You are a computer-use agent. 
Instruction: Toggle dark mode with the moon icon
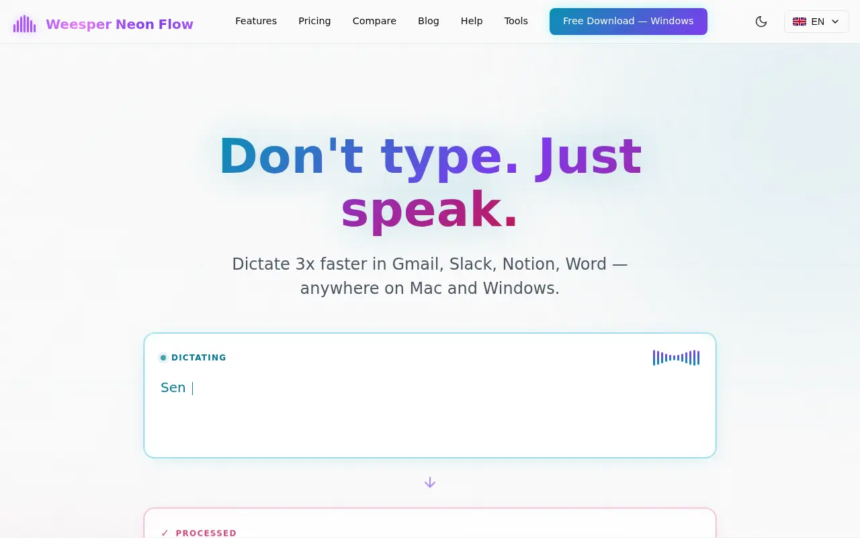[761, 22]
